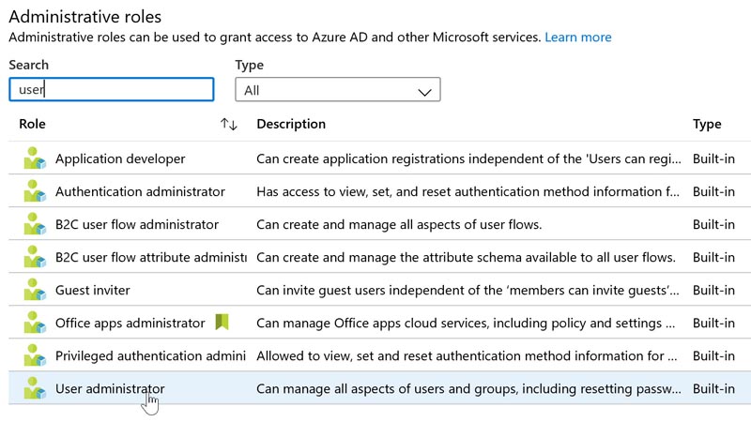751x422 pixels.
Task: Open the Learn more link
Action: click(577, 38)
